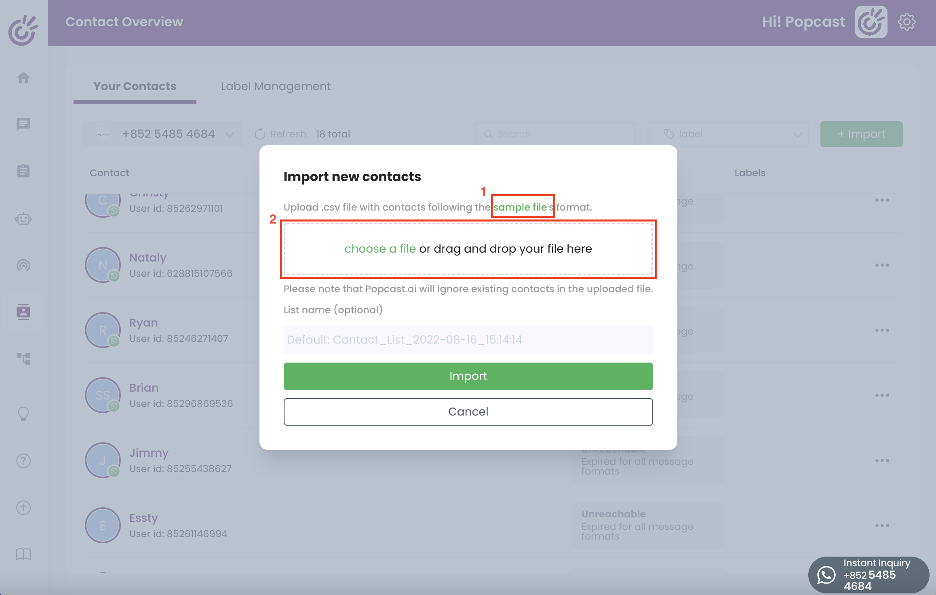936x595 pixels.
Task: Open the upload arrow sidebar icon
Action: click(23, 508)
